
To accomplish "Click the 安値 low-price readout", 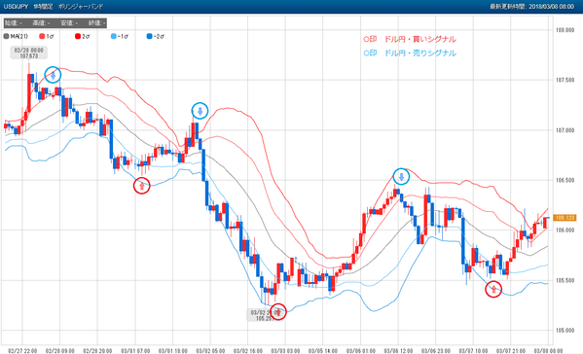I will click(x=69, y=23).
